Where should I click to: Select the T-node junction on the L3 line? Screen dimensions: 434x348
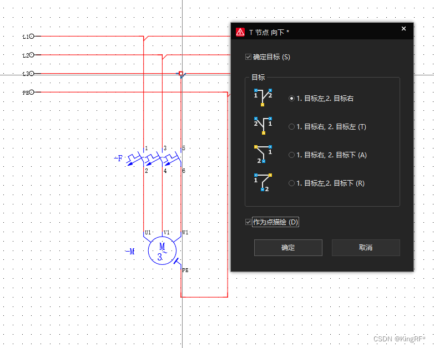(181, 74)
